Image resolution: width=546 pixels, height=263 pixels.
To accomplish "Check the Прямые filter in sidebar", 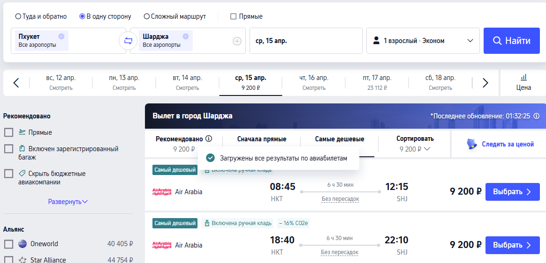I will [x=8, y=132].
